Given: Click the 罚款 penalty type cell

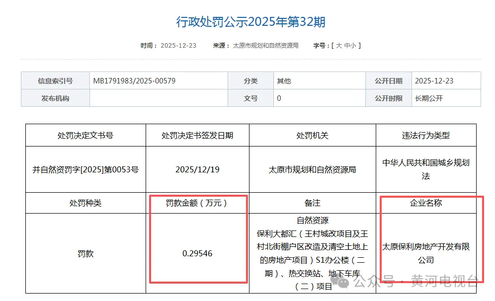Looking at the screenshot, I should [x=85, y=253].
